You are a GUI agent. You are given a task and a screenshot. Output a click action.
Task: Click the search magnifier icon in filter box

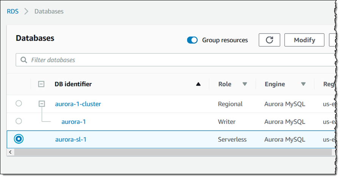coord(24,60)
